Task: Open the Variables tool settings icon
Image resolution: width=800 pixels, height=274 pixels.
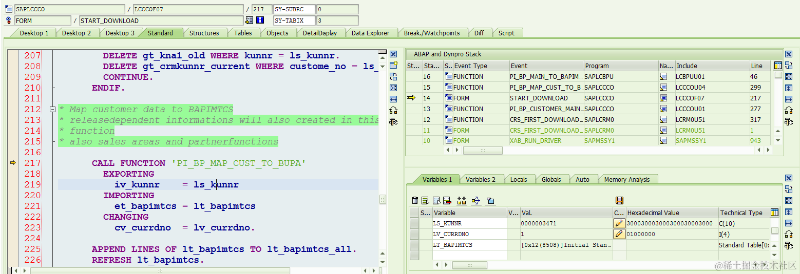Action: click(x=789, y=246)
